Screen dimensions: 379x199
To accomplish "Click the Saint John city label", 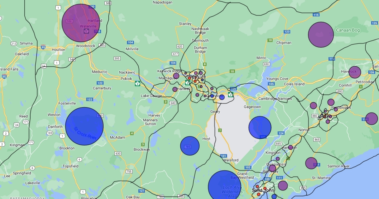I will point(263,190).
